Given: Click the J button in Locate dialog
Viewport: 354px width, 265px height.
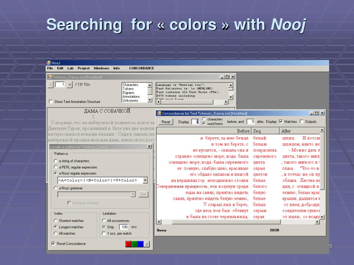Looking at the screenshot, I should [147, 244].
